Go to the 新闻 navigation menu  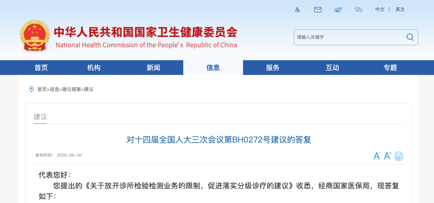pyautogui.click(x=154, y=68)
